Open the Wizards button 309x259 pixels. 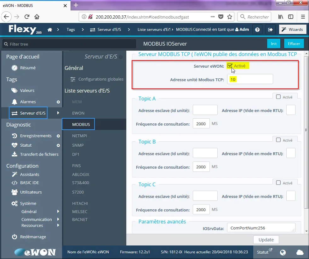coord(293,30)
